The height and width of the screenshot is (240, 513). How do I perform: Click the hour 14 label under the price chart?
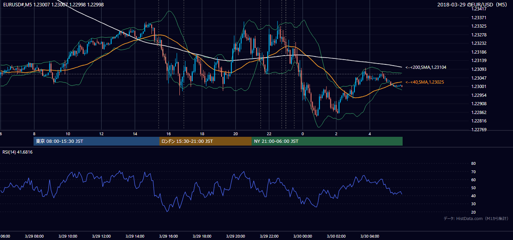[x=135, y=134]
